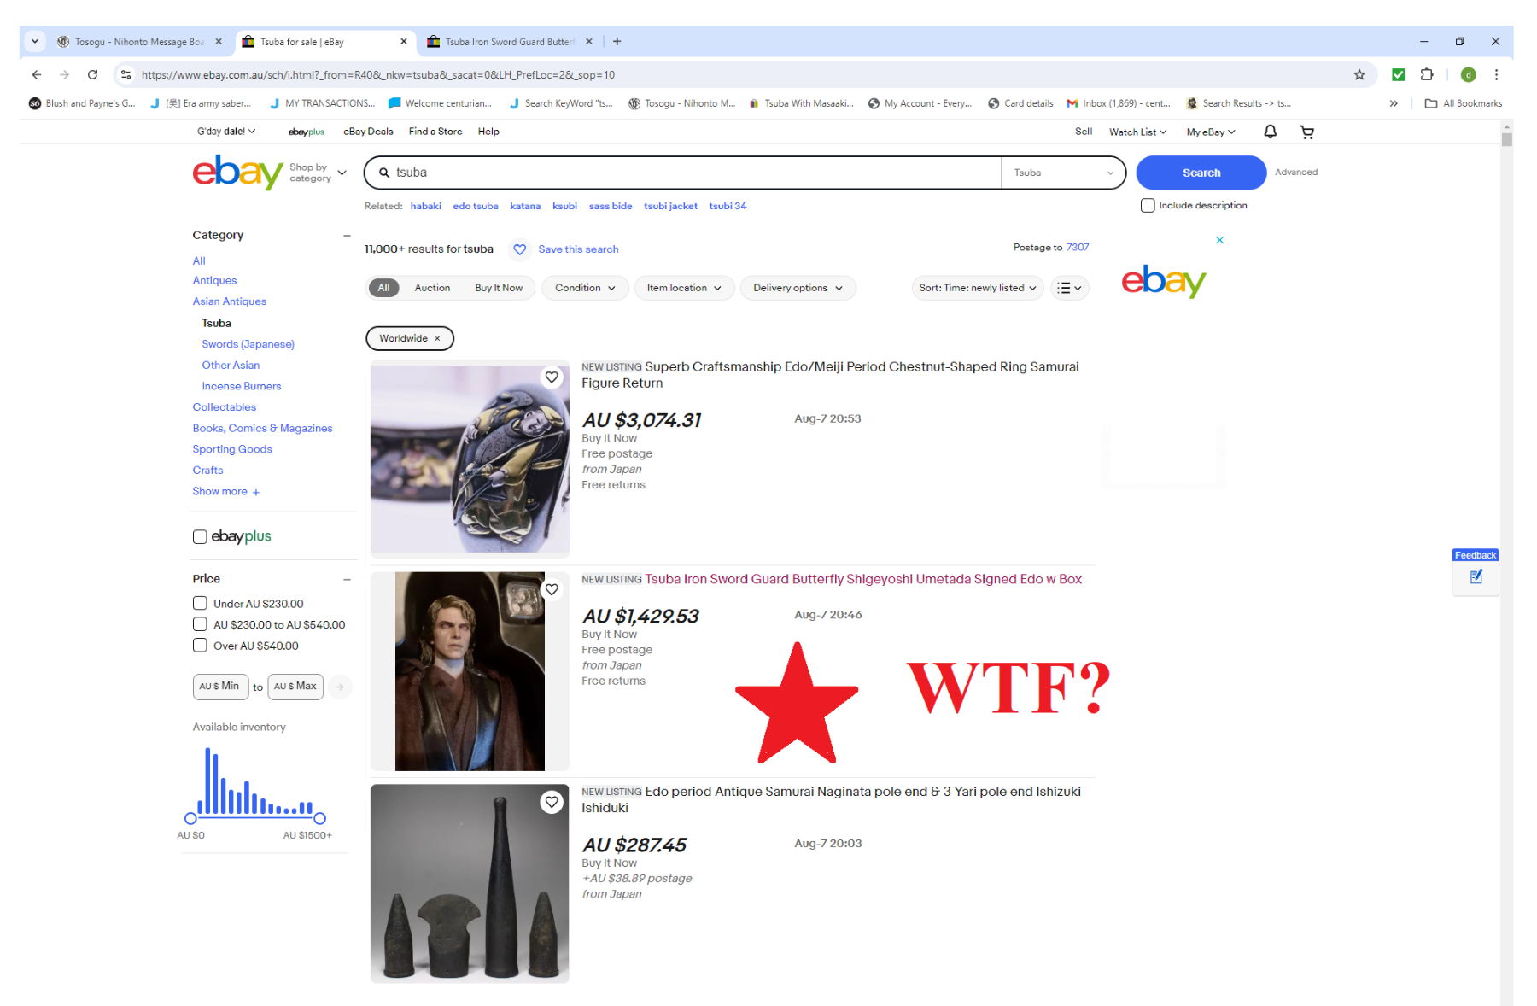Open the browser extensions puzzle icon

pyautogui.click(x=1427, y=75)
